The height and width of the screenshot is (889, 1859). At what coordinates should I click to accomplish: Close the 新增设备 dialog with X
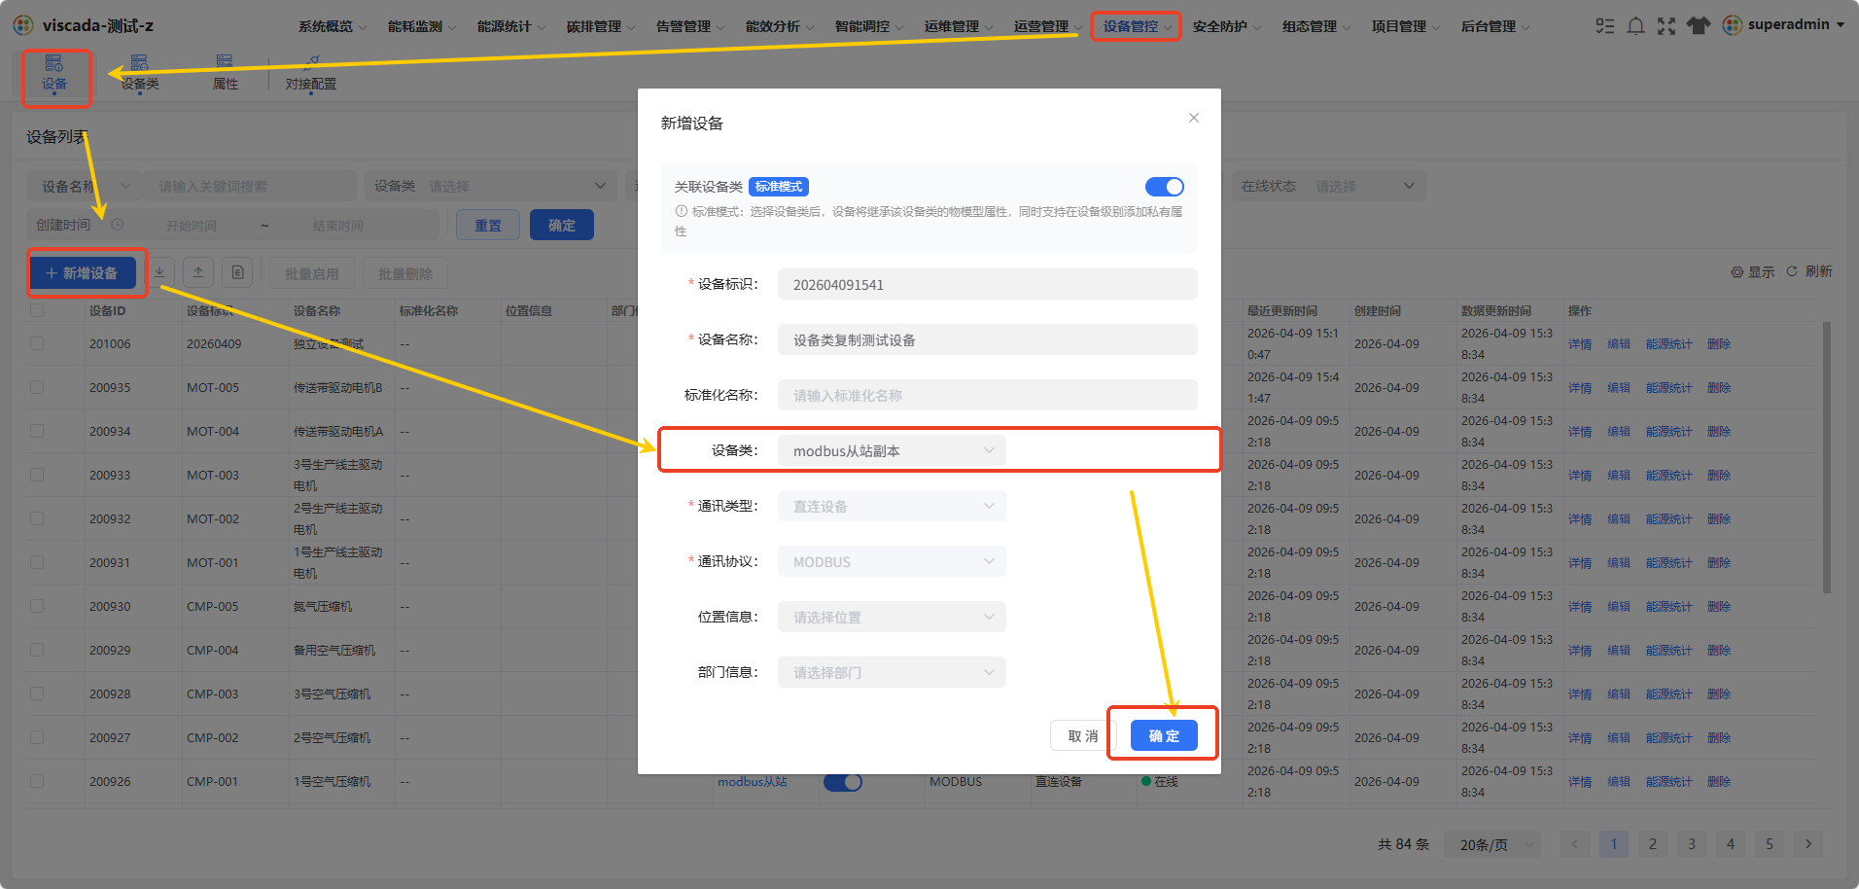1194,118
